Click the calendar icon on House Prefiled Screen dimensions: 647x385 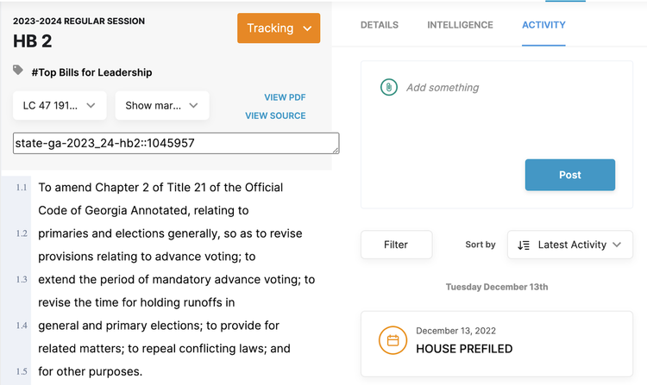pyautogui.click(x=393, y=340)
